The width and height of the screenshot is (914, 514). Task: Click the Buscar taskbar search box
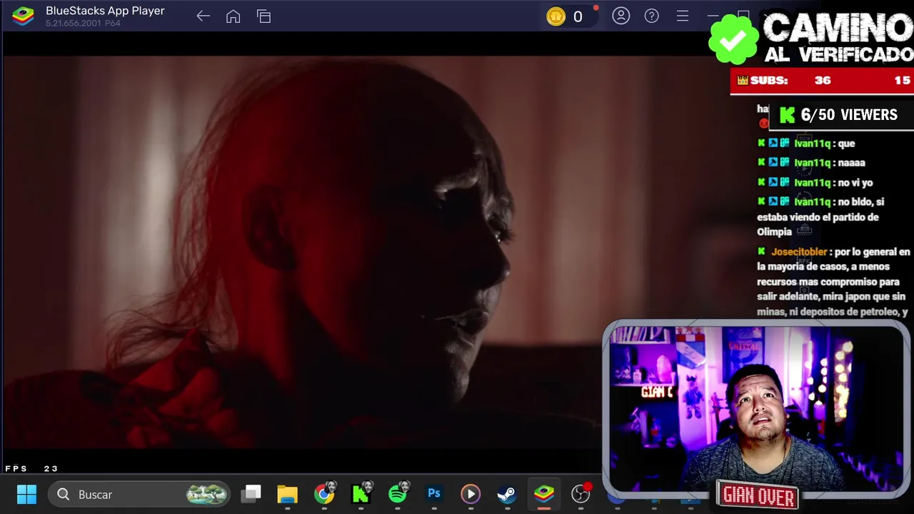click(139, 494)
